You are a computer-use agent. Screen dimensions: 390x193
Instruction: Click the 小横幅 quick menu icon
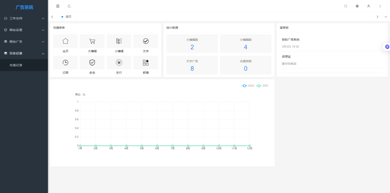[119, 41]
